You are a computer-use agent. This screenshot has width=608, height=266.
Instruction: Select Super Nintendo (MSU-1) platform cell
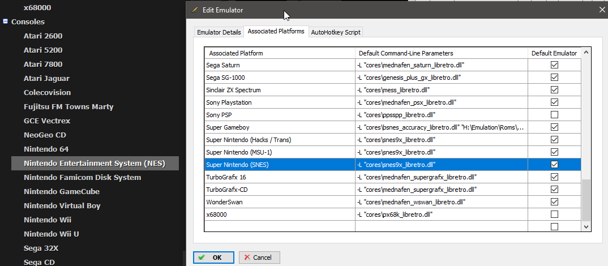pyautogui.click(x=280, y=152)
